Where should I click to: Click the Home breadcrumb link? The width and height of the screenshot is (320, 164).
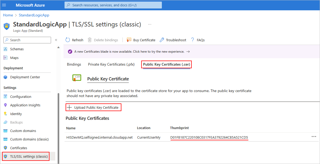click(x=8, y=15)
